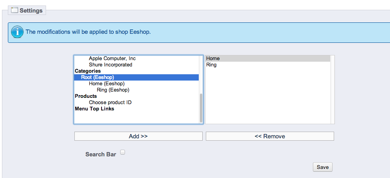This screenshot has height=178, width=390.
Task: Click the << Remove button
Action: (270, 136)
